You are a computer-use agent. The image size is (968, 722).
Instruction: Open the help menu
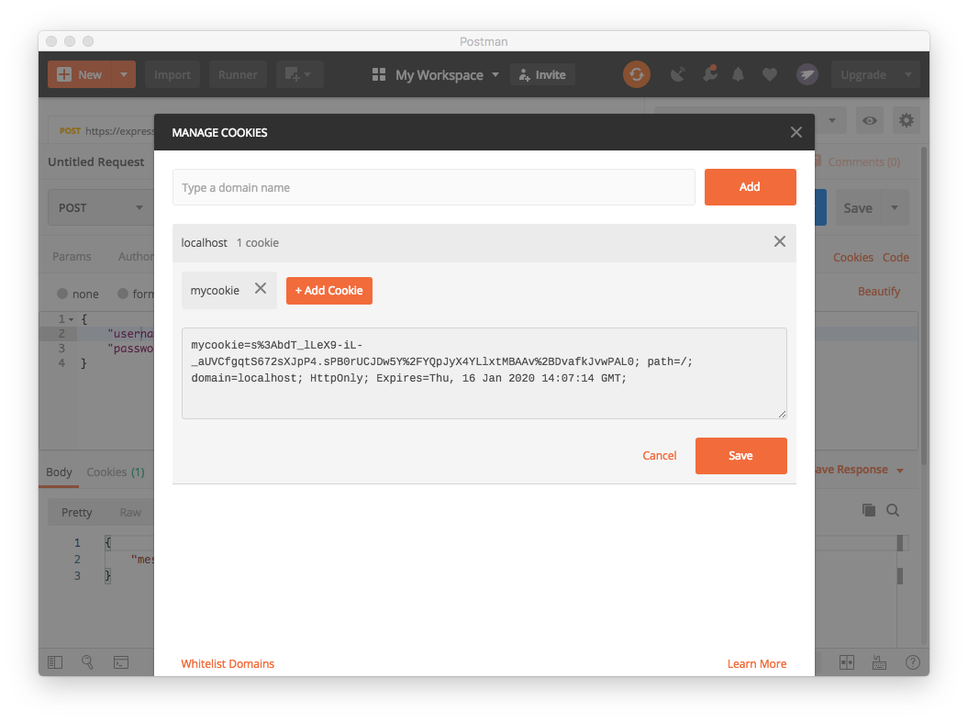pyautogui.click(x=913, y=661)
